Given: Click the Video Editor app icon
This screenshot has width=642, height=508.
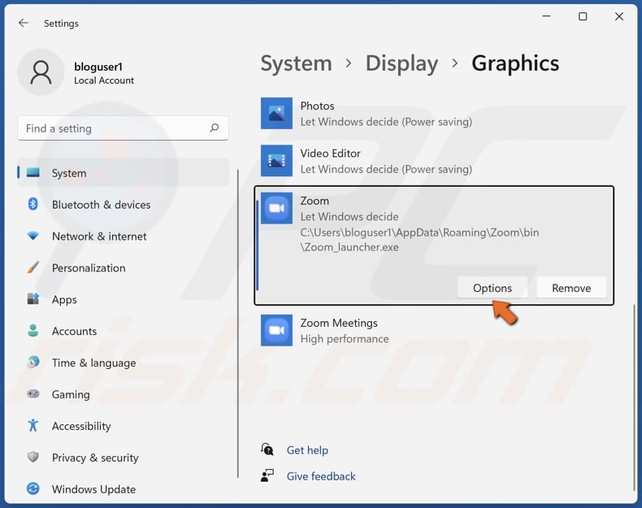Looking at the screenshot, I should 277,160.
